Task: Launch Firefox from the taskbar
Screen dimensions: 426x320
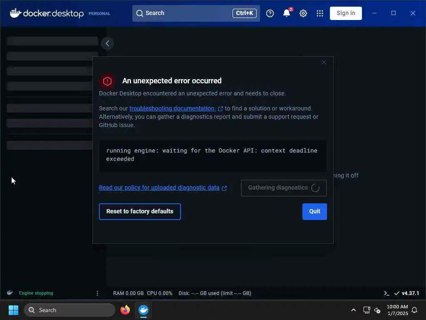Action: (x=125, y=310)
